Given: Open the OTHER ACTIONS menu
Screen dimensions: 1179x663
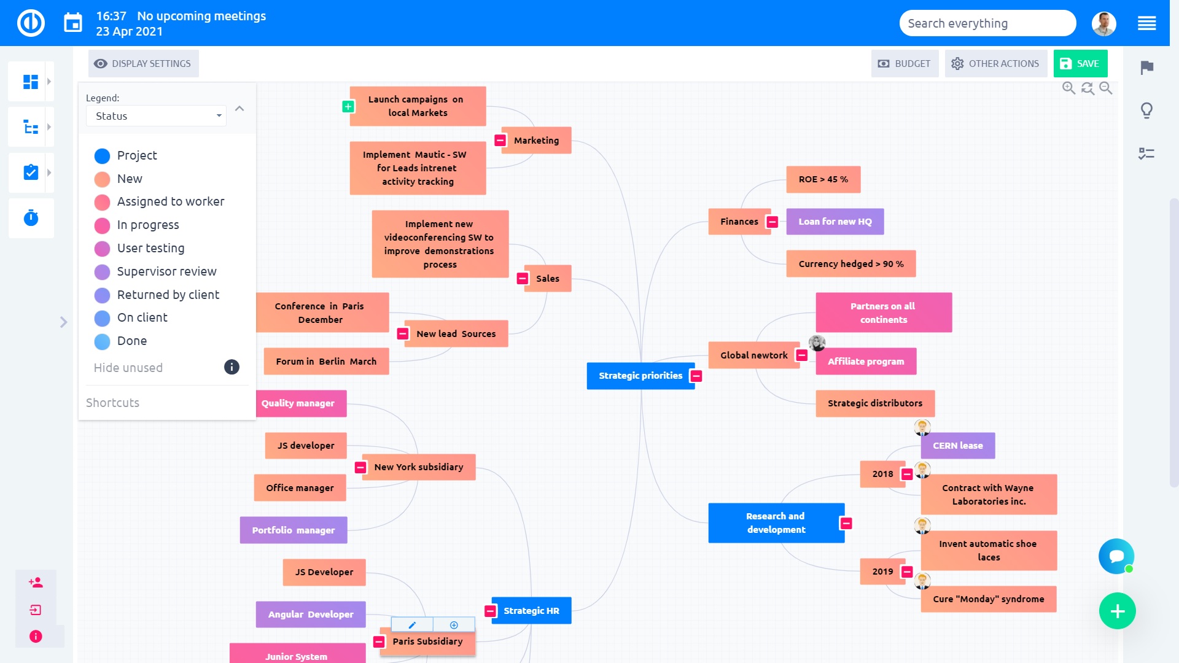Looking at the screenshot, I should pyautogui.click(x=995, y=63).
